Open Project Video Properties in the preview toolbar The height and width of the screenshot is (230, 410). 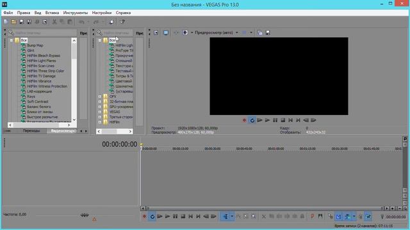[x=156, y=33]
